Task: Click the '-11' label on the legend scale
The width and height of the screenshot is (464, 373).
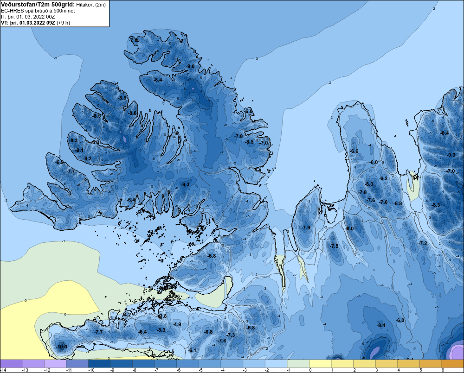Action: pyautogui.click(x=70, y=370)
